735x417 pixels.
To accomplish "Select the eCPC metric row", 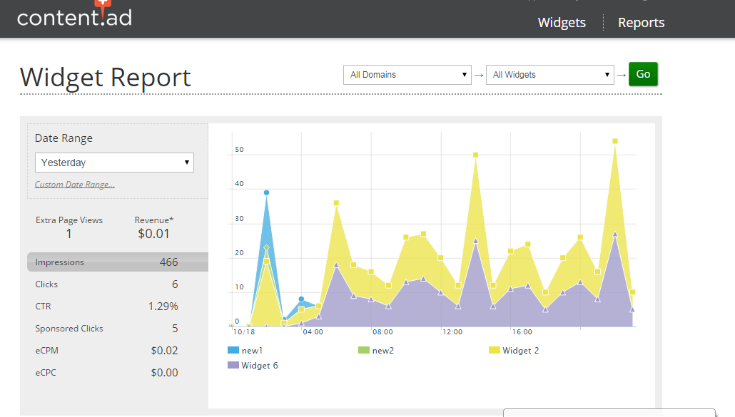I will (107, 373).
